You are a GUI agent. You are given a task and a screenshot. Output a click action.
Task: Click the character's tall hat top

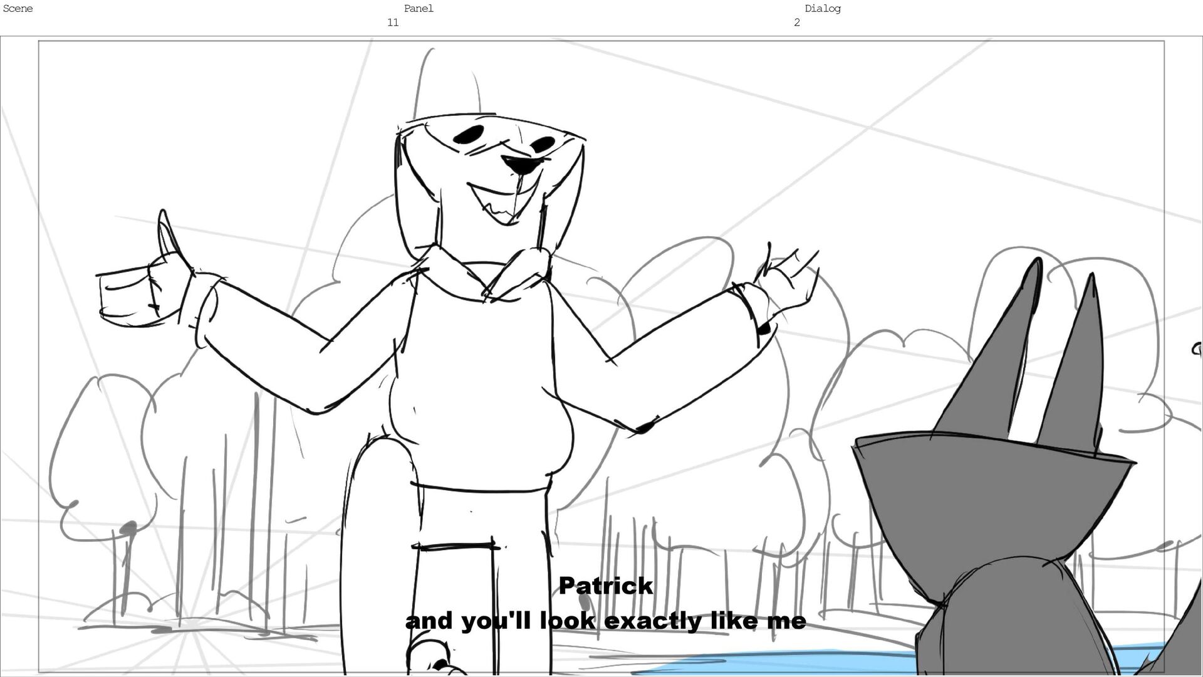coord(448,85)
